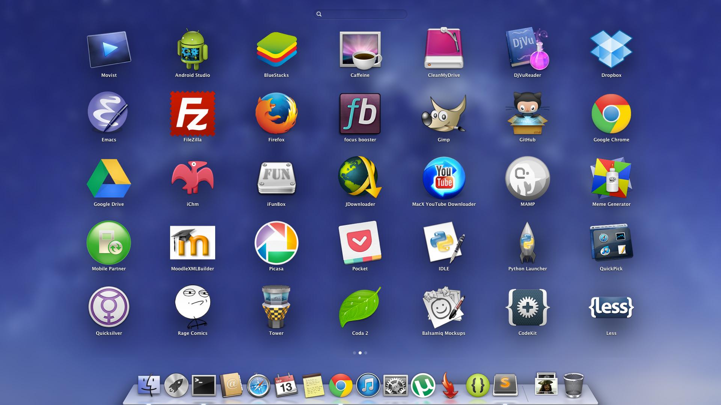Open System Preferences in the Dock
Viewport: 721px width, 405px height.
(395, 385)
